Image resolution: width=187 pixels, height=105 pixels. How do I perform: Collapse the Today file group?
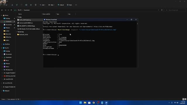17,17
